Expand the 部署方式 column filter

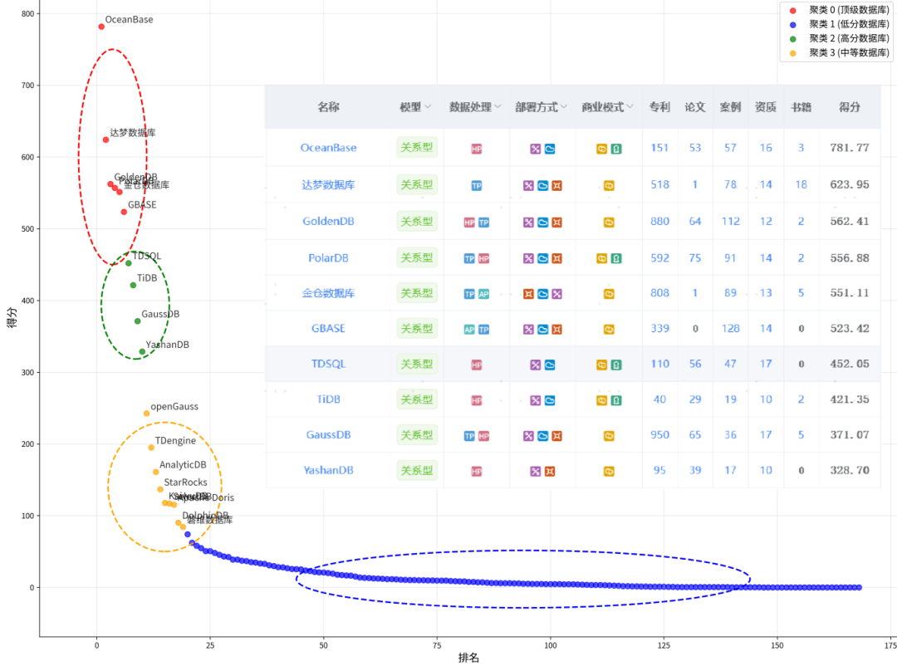point(564,107)
